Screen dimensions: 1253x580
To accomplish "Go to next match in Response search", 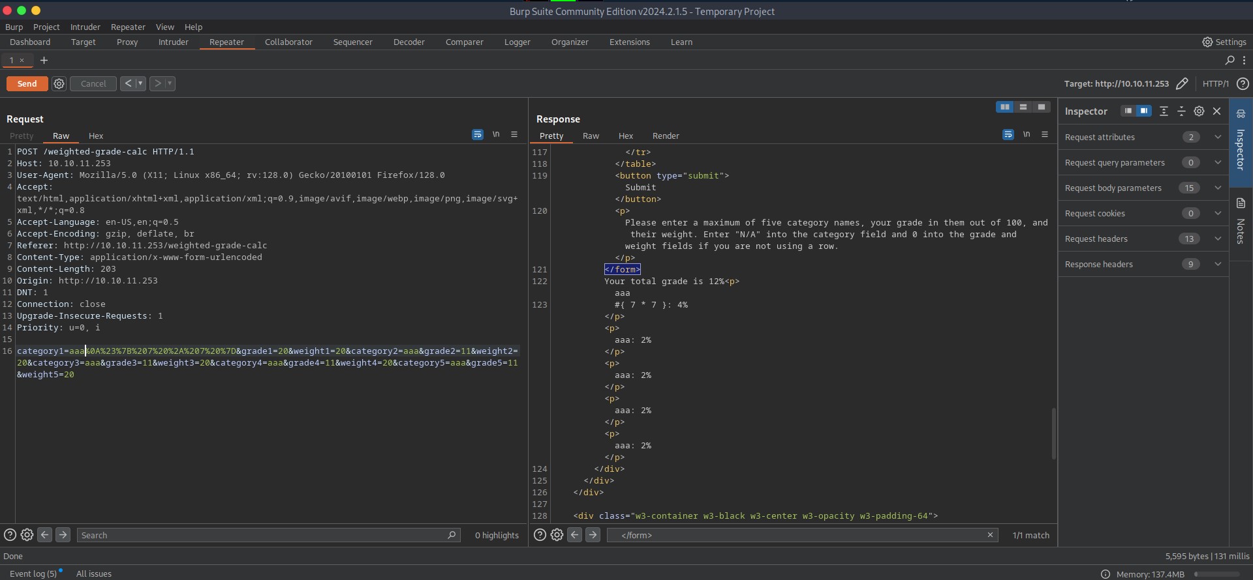I will [593, 535].
